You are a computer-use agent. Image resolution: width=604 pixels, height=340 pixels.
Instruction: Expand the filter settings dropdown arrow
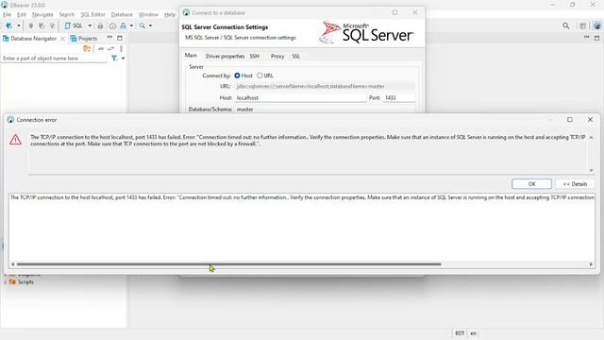(123, 59)
